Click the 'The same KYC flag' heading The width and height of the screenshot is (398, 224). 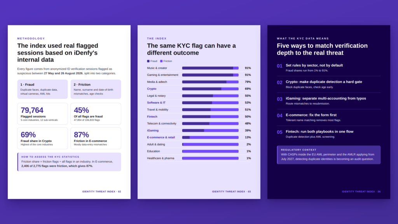191,49
